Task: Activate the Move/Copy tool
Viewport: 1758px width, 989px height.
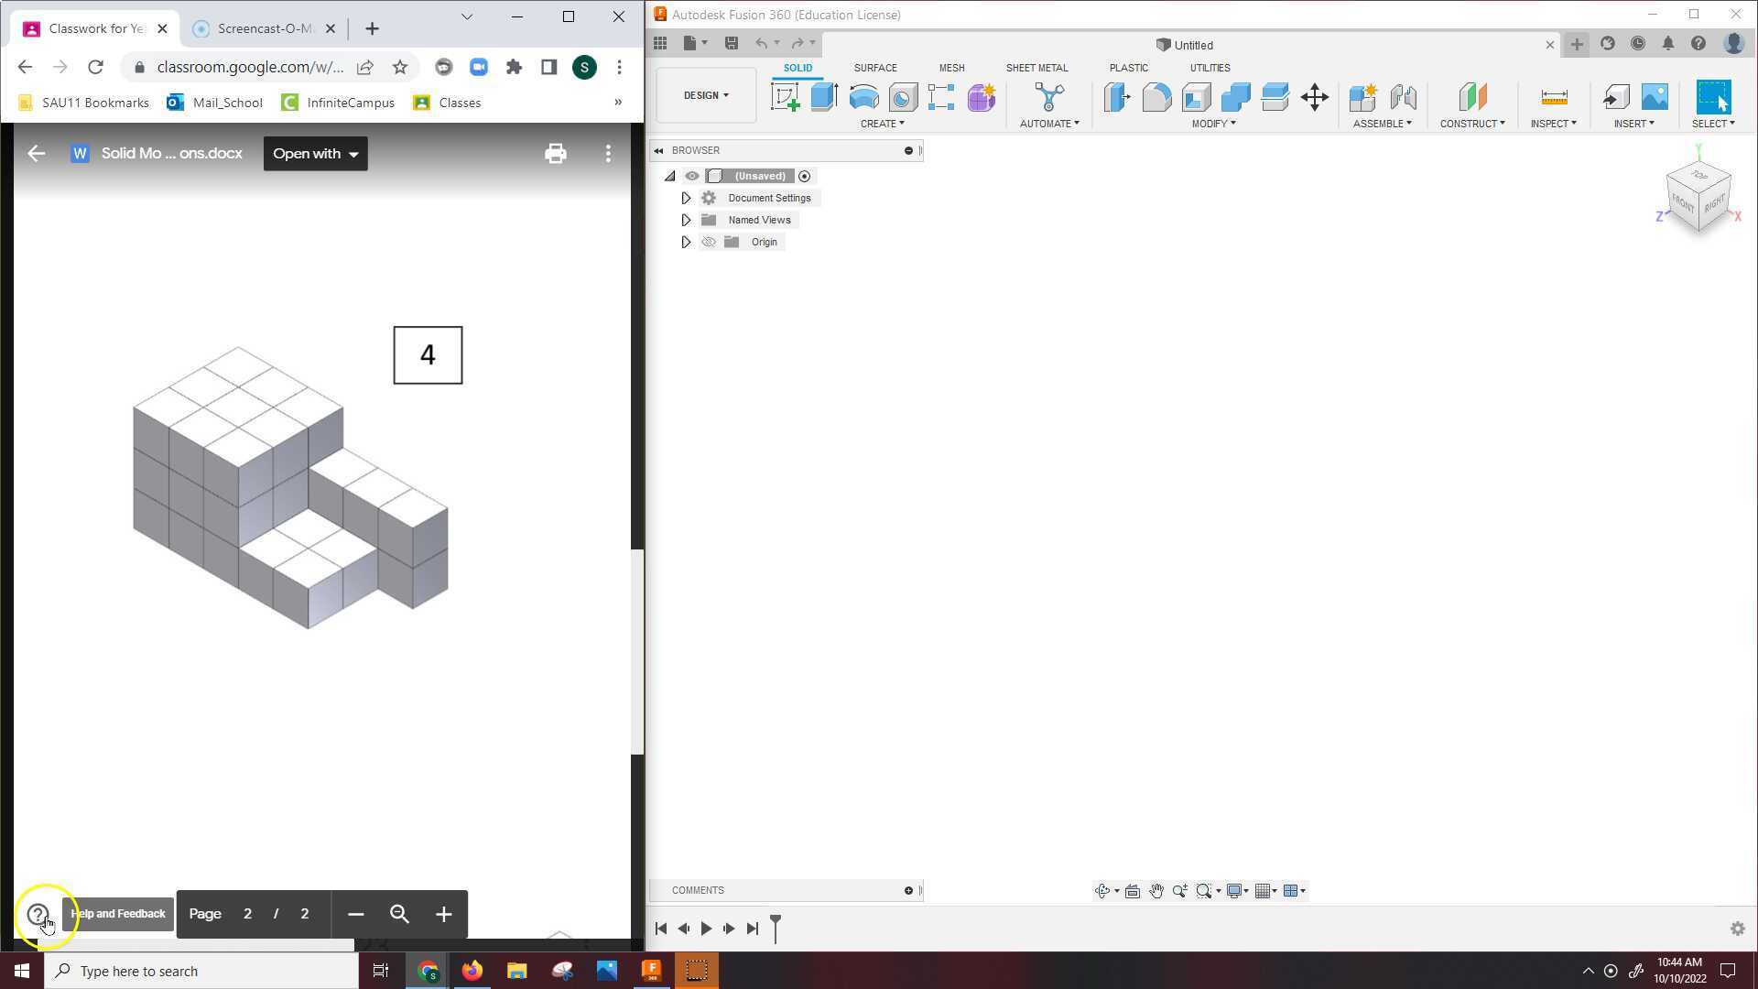Action: click(1314, 98)
